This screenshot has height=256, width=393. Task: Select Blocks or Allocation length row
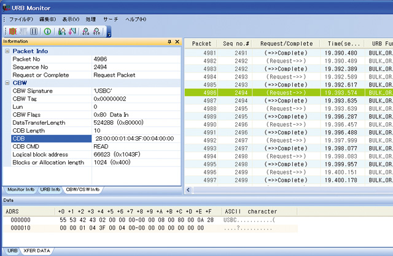click(96, 163)
